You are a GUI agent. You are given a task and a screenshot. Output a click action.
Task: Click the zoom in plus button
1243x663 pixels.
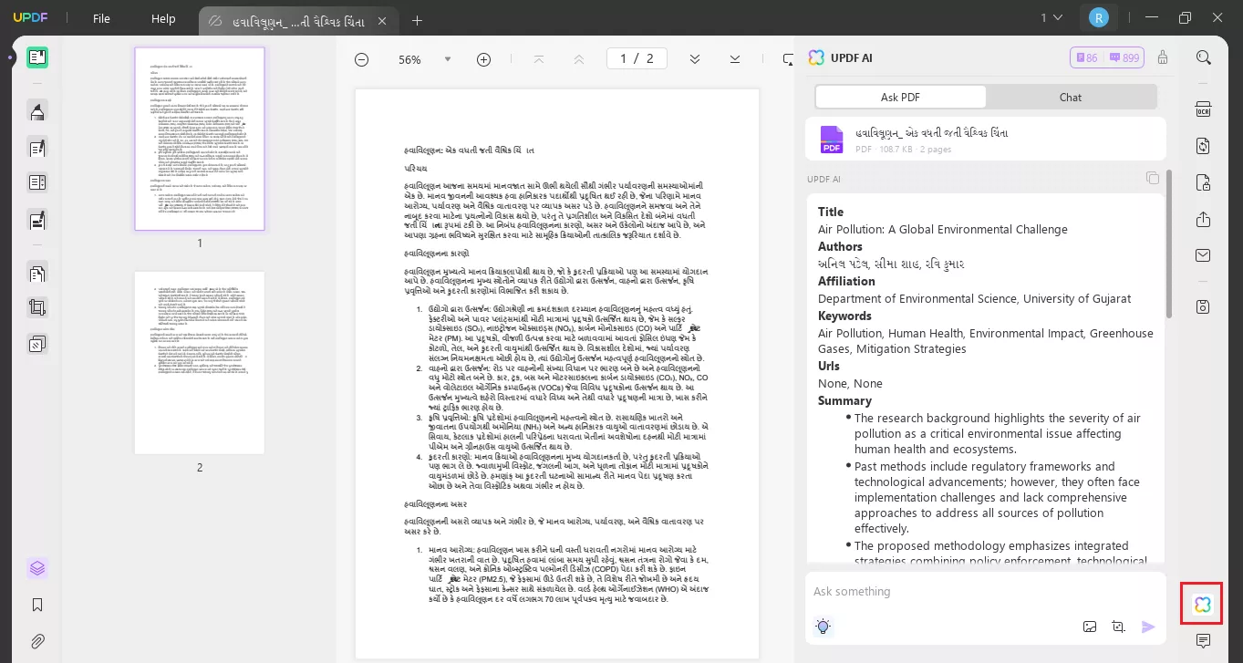pos(484,59)
